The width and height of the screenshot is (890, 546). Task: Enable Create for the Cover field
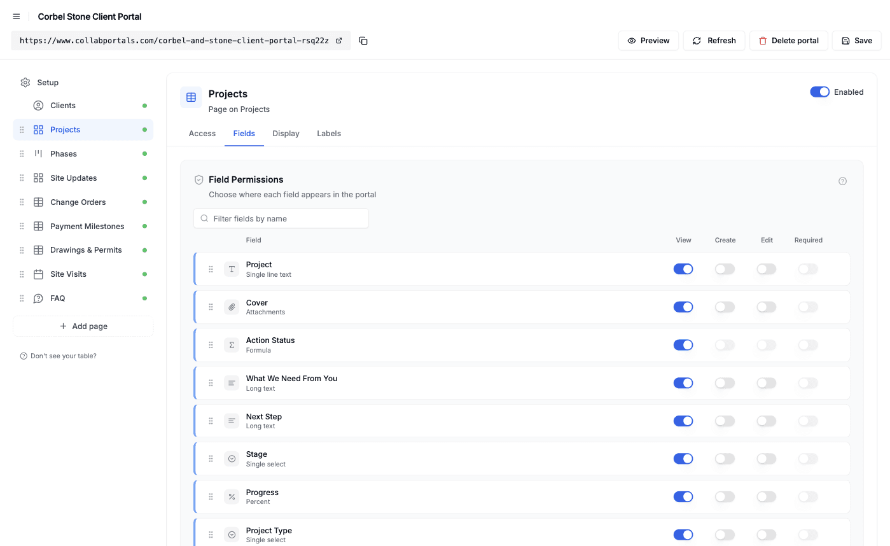point(725,307)
